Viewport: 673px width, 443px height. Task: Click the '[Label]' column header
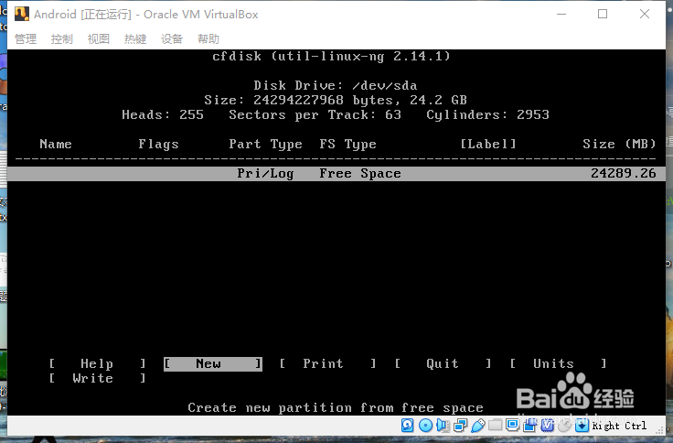coord(488,144)
